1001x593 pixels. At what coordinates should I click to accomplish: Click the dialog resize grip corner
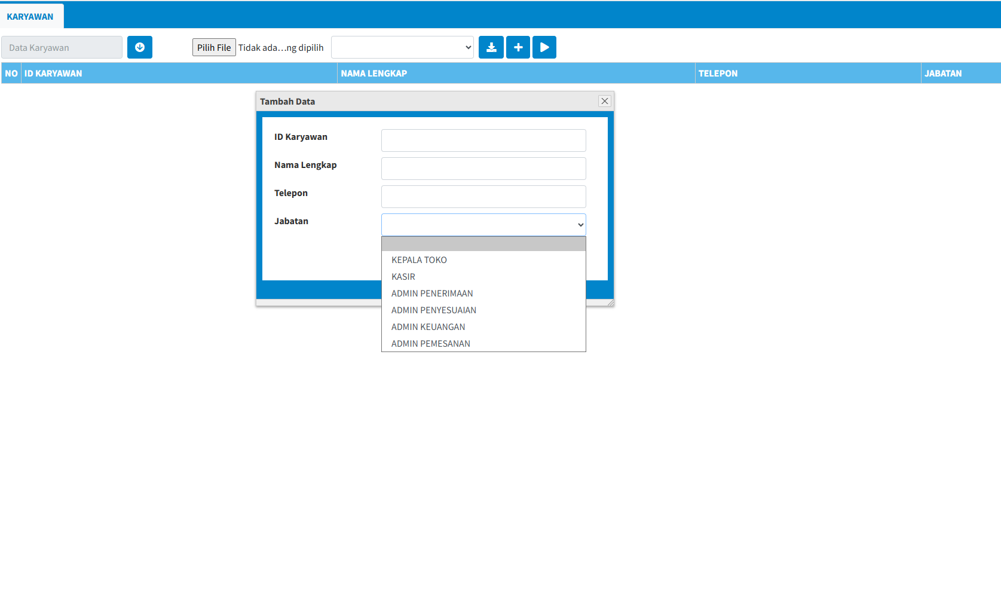pos(610,303)
